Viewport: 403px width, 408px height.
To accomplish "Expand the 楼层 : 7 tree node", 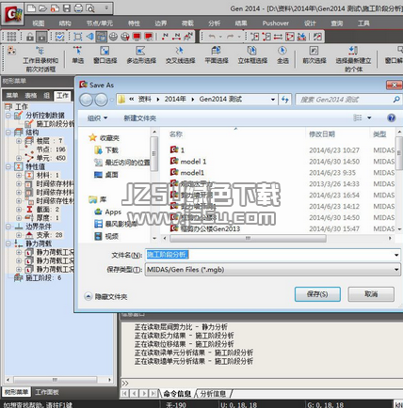I will click(x=19, y=141).
